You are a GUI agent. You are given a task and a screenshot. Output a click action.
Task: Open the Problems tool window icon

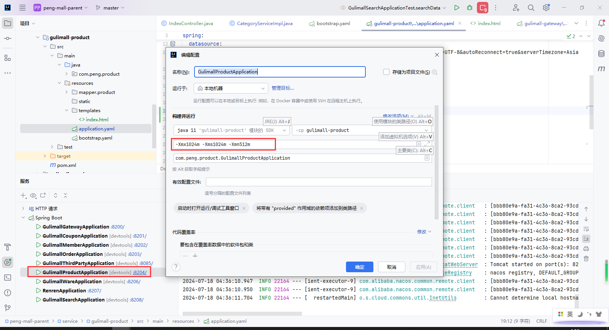[x=8, y=293]
